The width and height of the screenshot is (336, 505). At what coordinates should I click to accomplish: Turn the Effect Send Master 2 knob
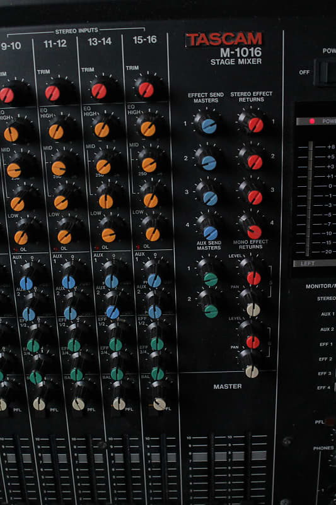coord(209,163)
